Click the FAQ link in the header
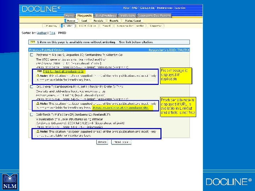This screenshot has height=191, width=255. (134, 8)
